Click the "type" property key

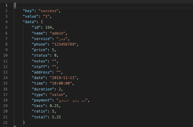[x=38, y=95]
